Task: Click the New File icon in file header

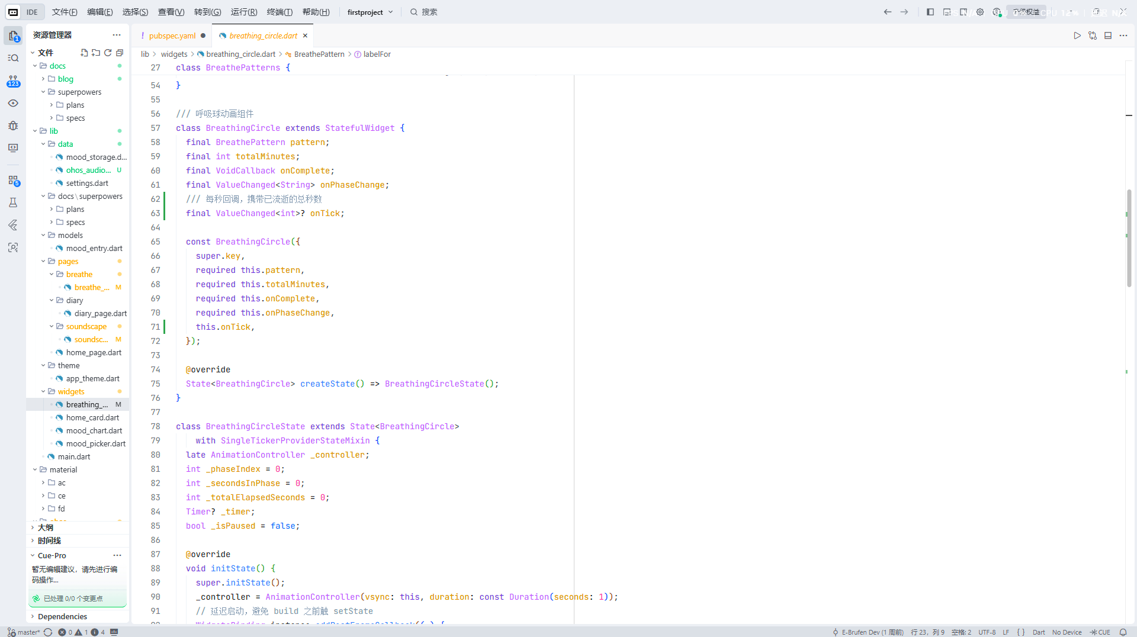Action: pos(84,53)
